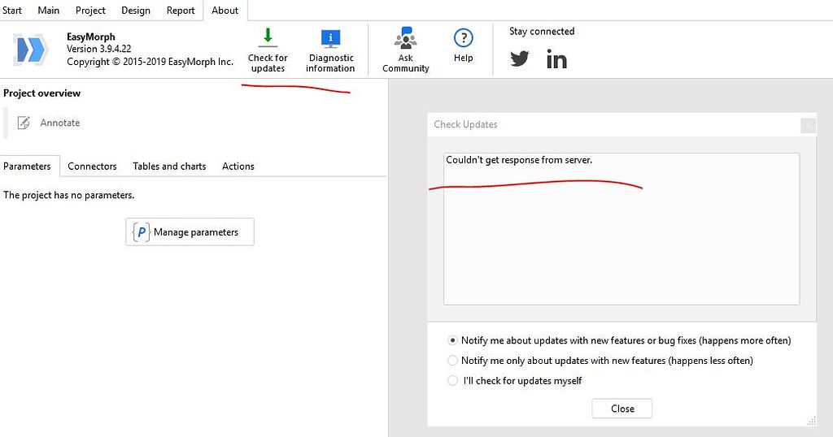Select notify only about new features

click(x=452, y=361)
